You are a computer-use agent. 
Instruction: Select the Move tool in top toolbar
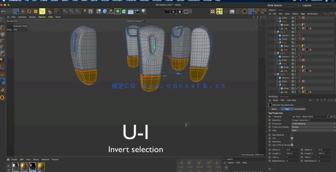[x=23, y=12]
